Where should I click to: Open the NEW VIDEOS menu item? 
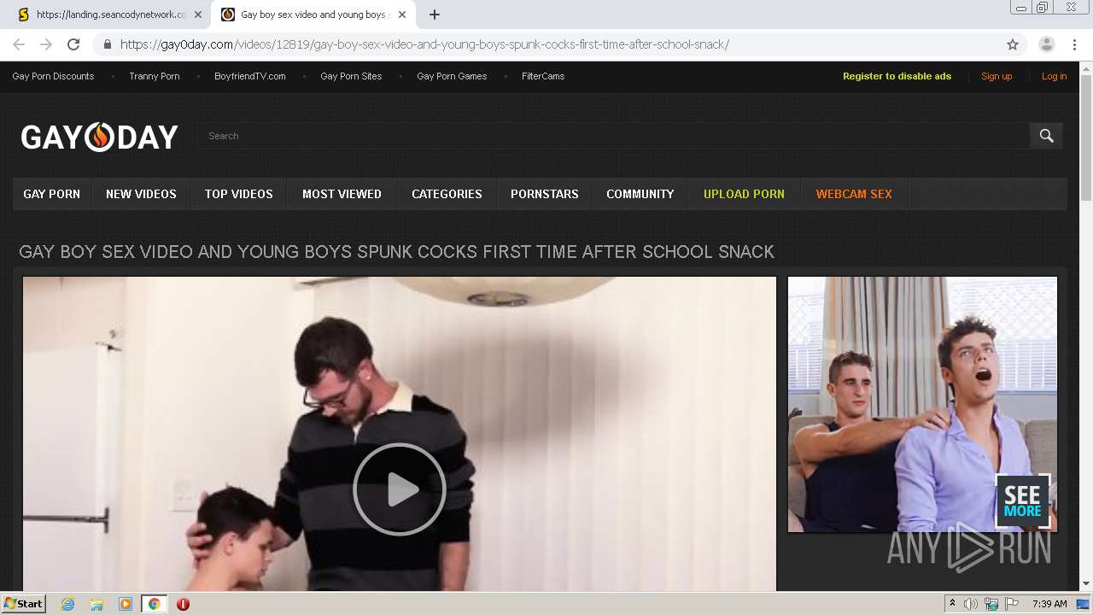pos(141,194)
